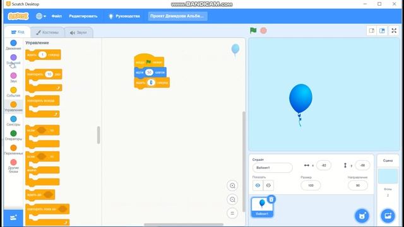Click the sprite size field
Screen dimensions: 404x227
click(x=311, y=185)
